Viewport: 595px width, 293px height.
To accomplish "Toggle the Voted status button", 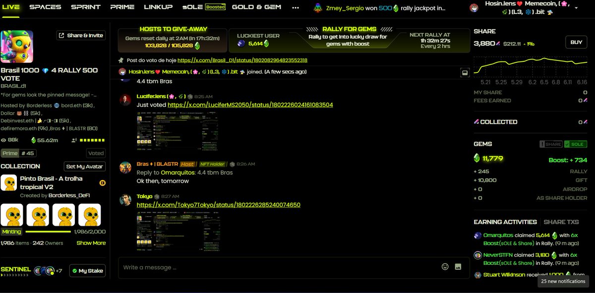I will click(x=96, y=153).
